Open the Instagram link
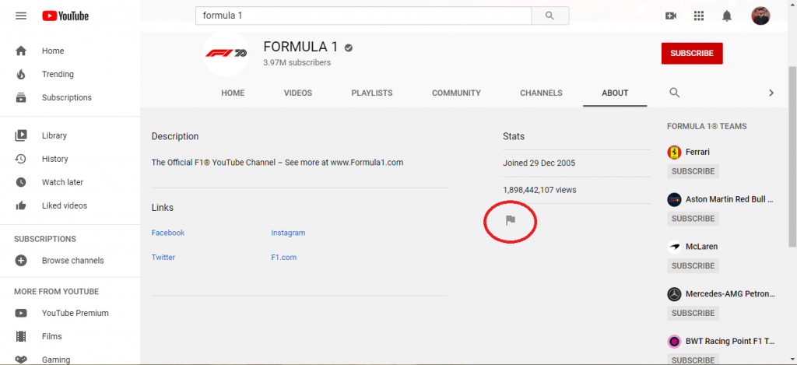This screenshot has height=365, width=797. click(288, 233)
